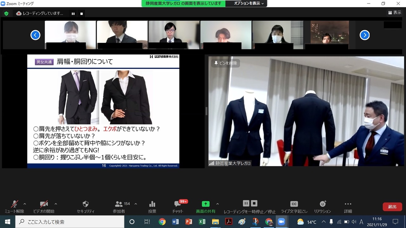
Task: Show next participants with right arrow
Action: 365,35
